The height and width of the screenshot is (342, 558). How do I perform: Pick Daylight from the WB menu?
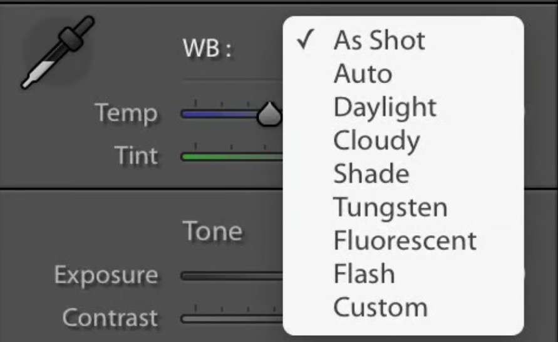tap(385, 108)
